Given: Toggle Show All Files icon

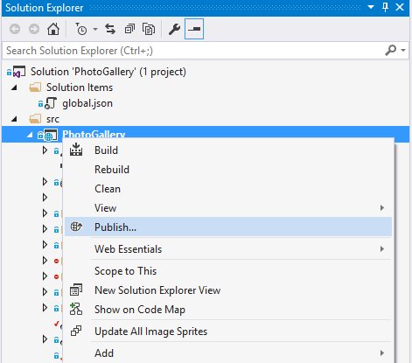Looking at the screenshot, I should [x=149, y=29].
